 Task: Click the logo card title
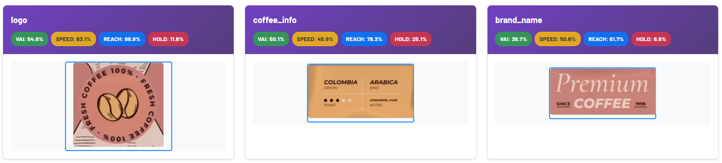[x=19, y=20]
